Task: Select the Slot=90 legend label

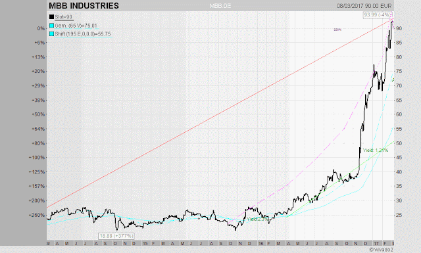Action: tap(64, 17)
